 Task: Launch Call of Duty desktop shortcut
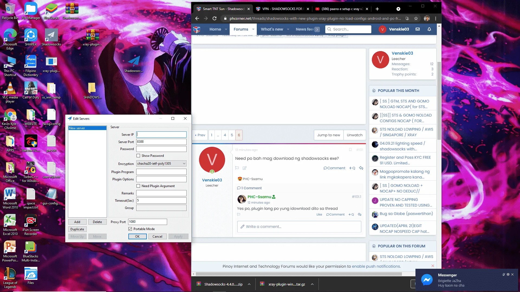click(x=31, y=90)
